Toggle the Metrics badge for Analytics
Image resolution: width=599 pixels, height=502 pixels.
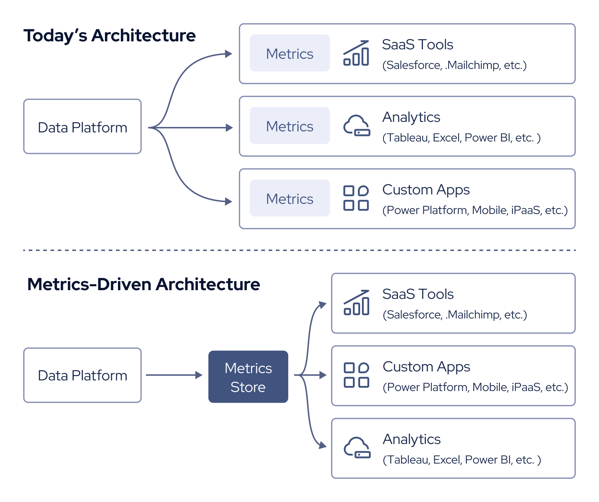click(x=290, y=126)
